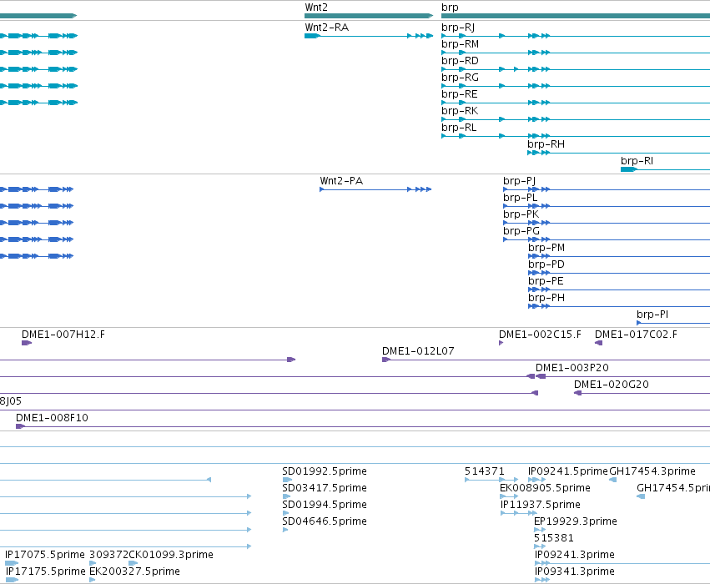Click the EK200327.5prime EST label
This screenshot has height=584, width=710.
[134, 571]
